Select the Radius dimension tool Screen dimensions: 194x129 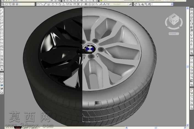tap(53, 4)
